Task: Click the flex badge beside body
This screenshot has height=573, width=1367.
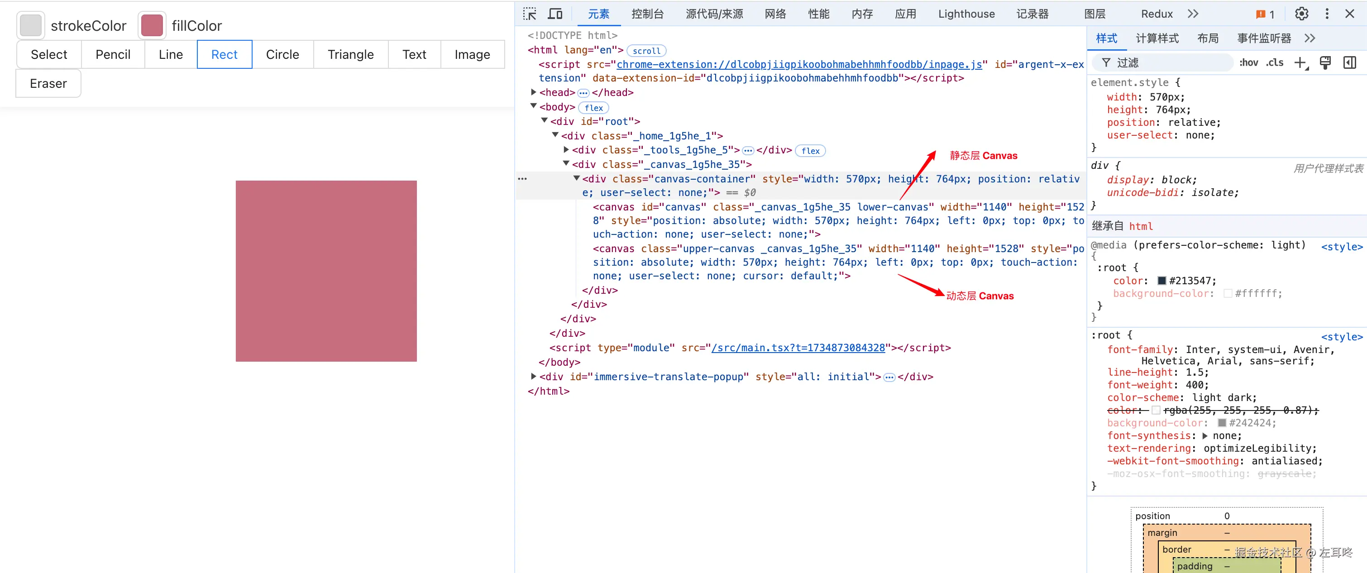Action: pyautogui.click(x=593, y=108)
